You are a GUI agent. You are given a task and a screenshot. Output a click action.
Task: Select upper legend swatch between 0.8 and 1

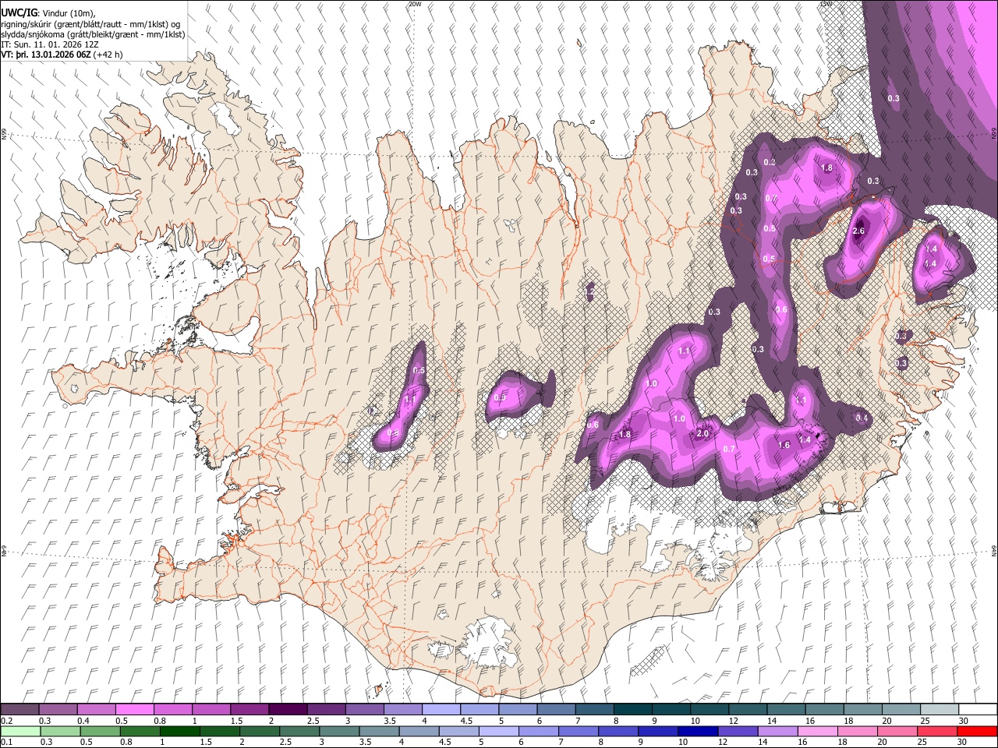173,709
